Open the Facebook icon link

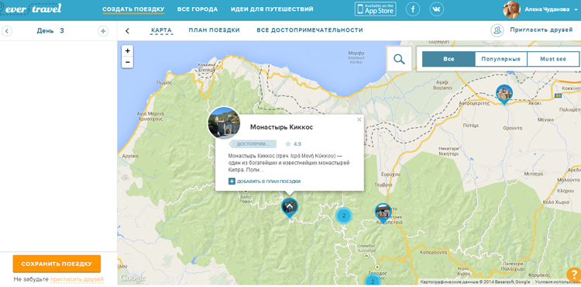(x=413, y=9)
